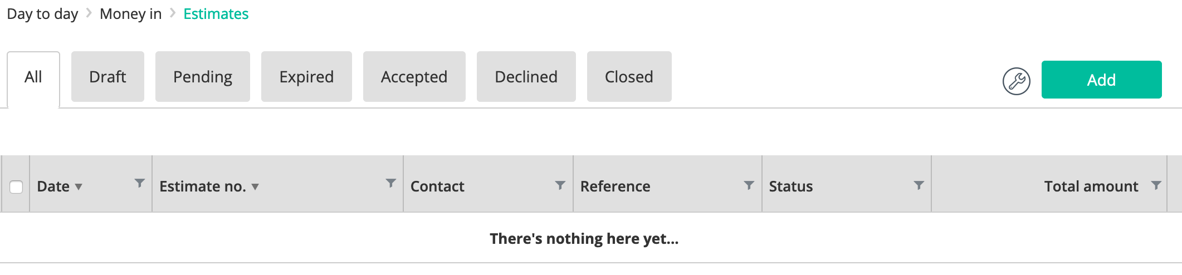Screen dimensions: 1182x275
Task: Go to Day to day breadcrumb
Action: [42, 14]
